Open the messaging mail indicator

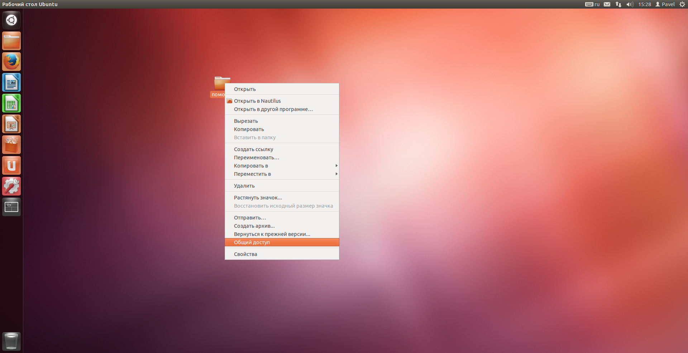click(607, 4)
